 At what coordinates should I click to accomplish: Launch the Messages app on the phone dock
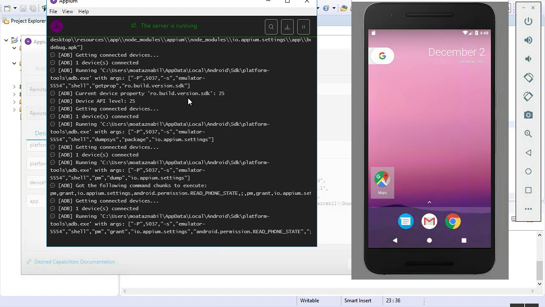pos(406,221)
